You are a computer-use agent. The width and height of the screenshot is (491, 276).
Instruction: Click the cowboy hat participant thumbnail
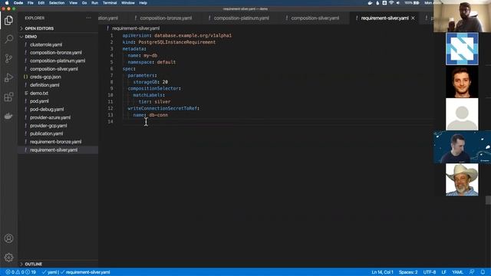(462, 180)
